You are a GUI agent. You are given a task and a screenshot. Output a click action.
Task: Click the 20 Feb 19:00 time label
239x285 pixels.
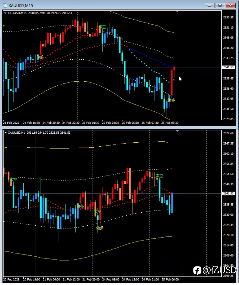point(32,280)
